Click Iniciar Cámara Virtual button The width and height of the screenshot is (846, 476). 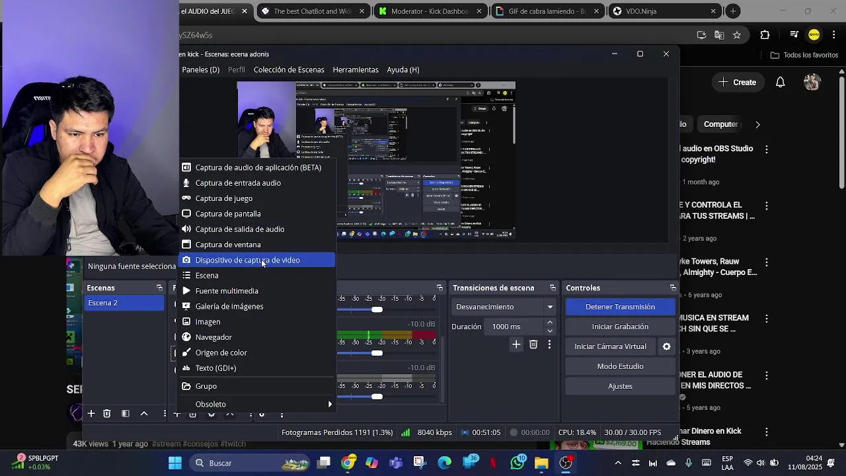click(611, 346)
